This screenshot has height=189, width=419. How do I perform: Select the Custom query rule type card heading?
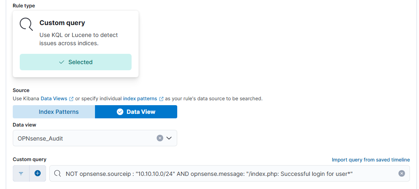click(62, 23)
